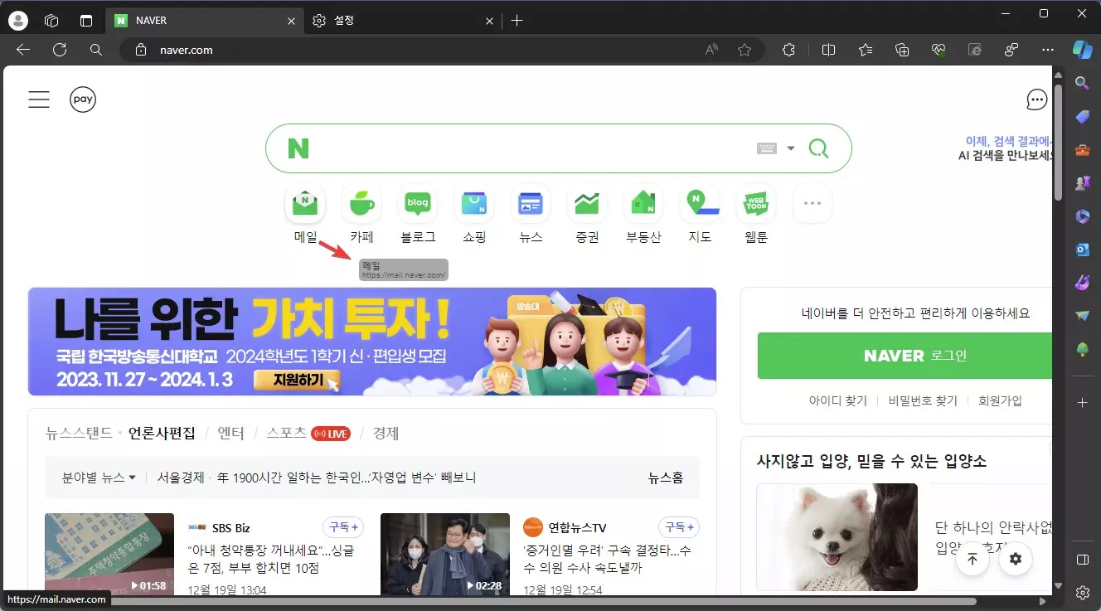Open the hamburger menu at top left
This screenshot has width=1101, height=611.
(38, 99)
